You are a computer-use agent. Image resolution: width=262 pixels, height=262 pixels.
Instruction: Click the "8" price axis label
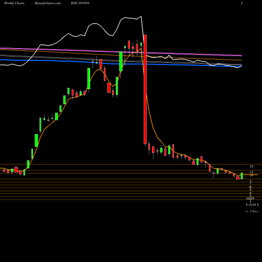click(x=250, y=181)
